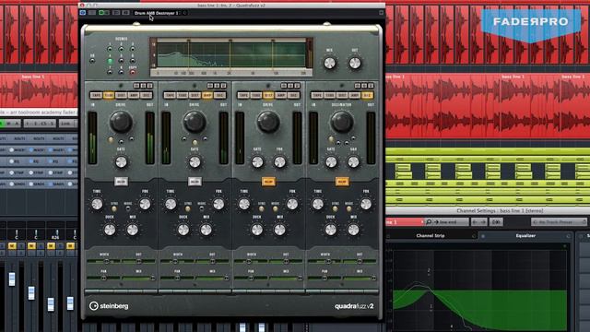The width and height of the screenshot is (590, 332).
Task: Click the band 2 DRIVE knob
Action: pyautogui.click(x=195, y=122)
